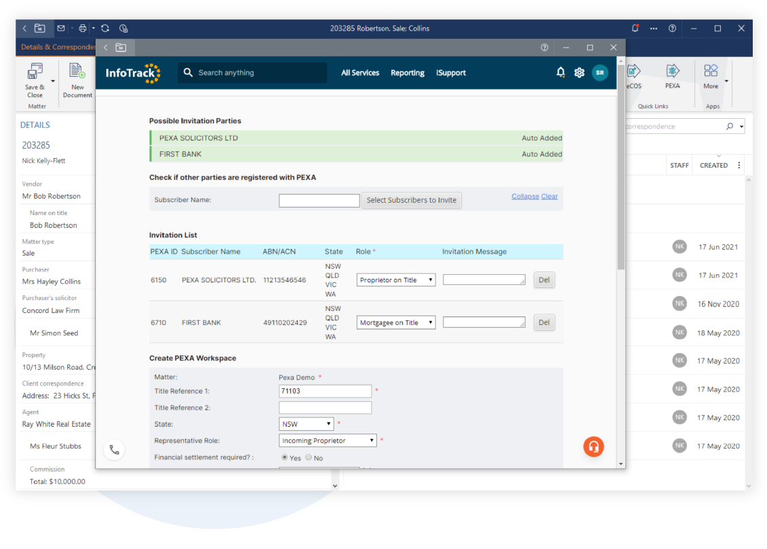The width and height of the screenshot is (767, 549).
Task: Expand the Save & Close dropdown arrow
Action: point(53,81)
